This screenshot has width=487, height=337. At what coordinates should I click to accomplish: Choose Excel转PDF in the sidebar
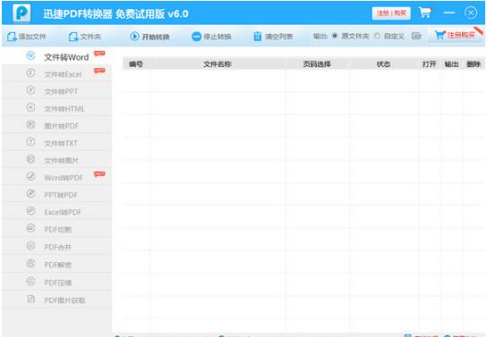tap(56, 212)
